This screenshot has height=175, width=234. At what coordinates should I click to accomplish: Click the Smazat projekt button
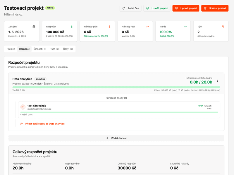[x=215, y=8]
